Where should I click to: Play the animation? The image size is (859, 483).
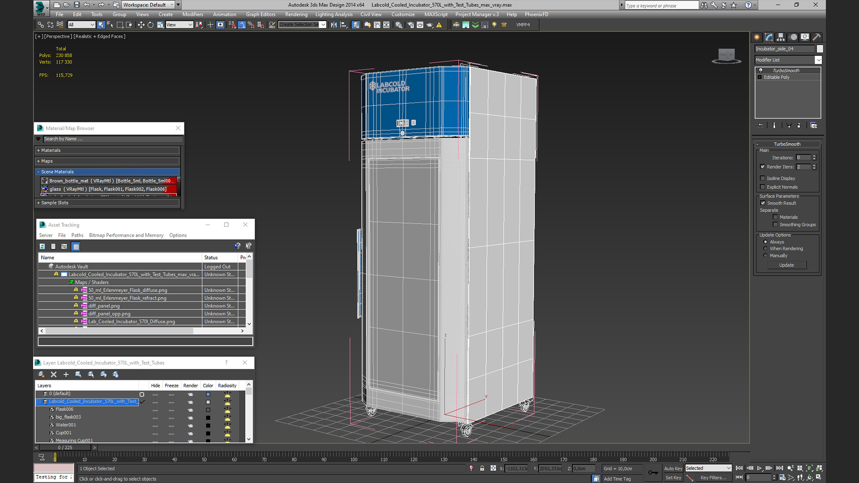click(x=759, y=468)
